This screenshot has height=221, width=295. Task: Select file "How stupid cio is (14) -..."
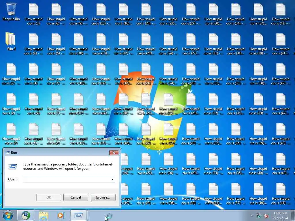click(x=101, y=74)
